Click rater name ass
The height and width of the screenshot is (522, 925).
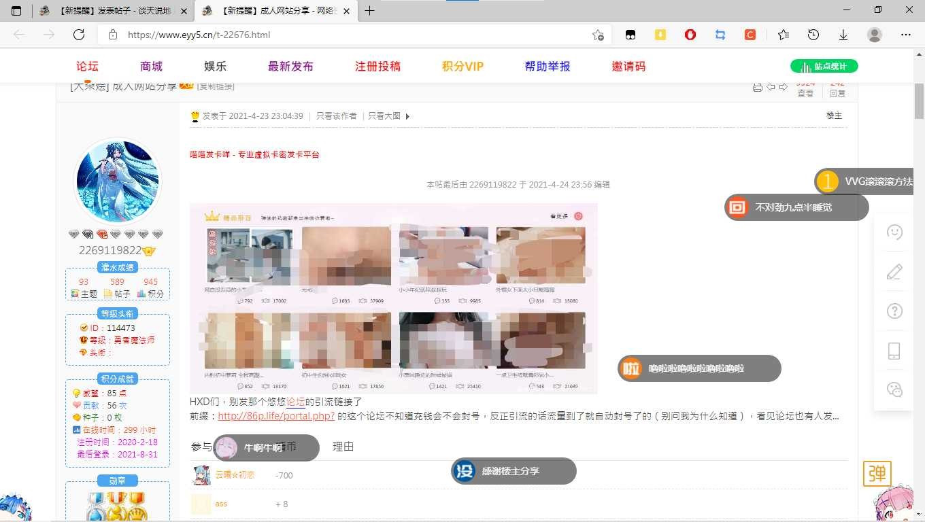point(221,504)
